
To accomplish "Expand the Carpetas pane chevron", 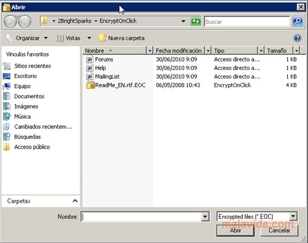I will pos(75,201).
